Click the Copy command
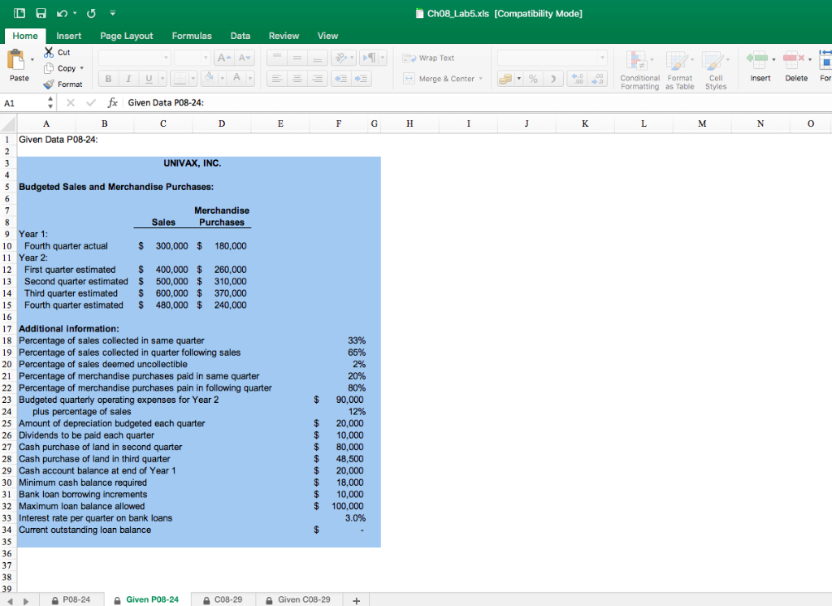This screenshot has width=832, height=606. [67, 68]
